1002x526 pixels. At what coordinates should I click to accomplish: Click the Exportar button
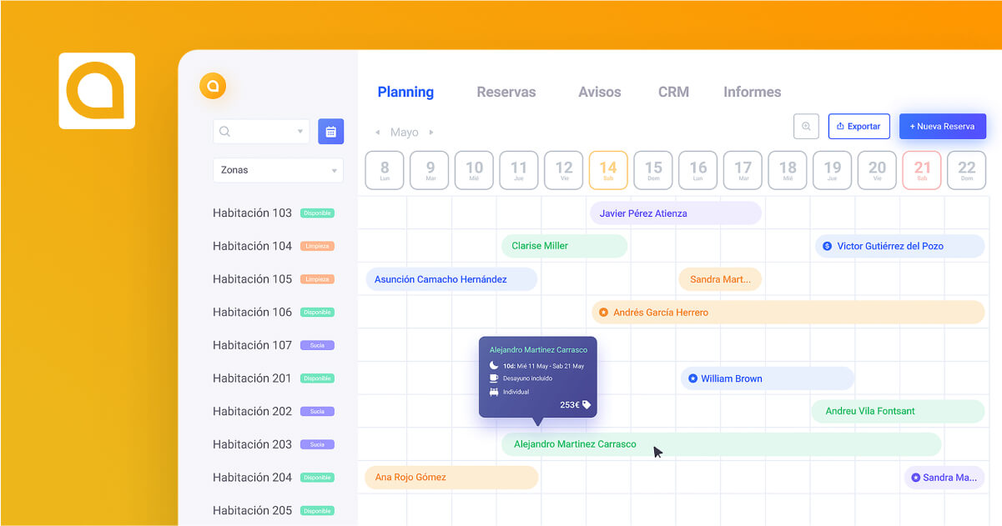[858, 126]
